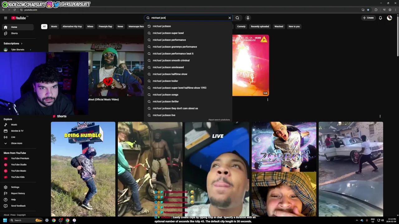The height and width of the screenshot is (224, 399).
Task: Choose suggestion 'michael jackson' from history
Action: tap(188, 26)
